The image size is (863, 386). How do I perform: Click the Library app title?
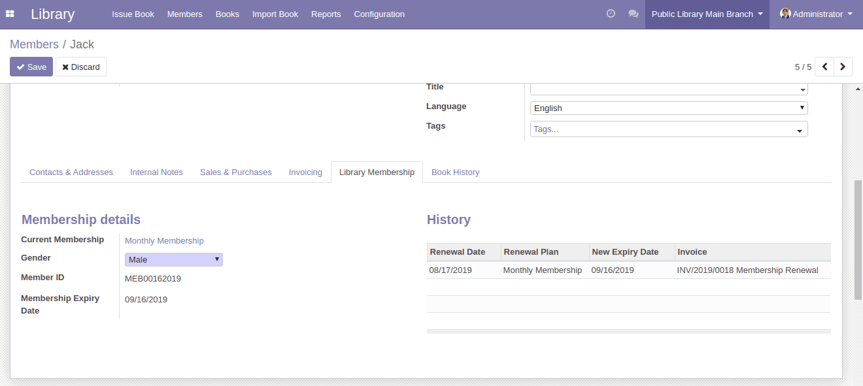click(x=52, y=14)
